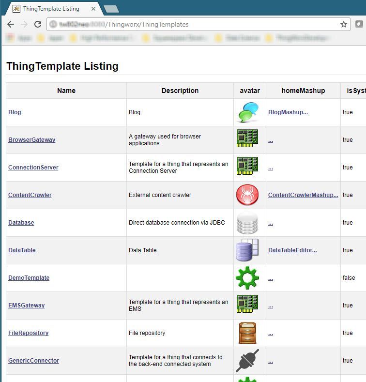Image resolution: width=366 pixels, height=382 pixels.
Task: Reload the page with refresh icon
Action: tap(38, 24)
